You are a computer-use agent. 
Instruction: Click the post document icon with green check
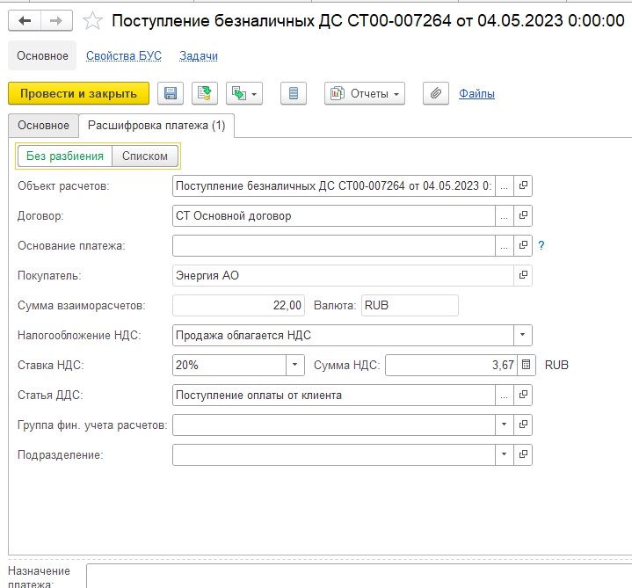205,93
